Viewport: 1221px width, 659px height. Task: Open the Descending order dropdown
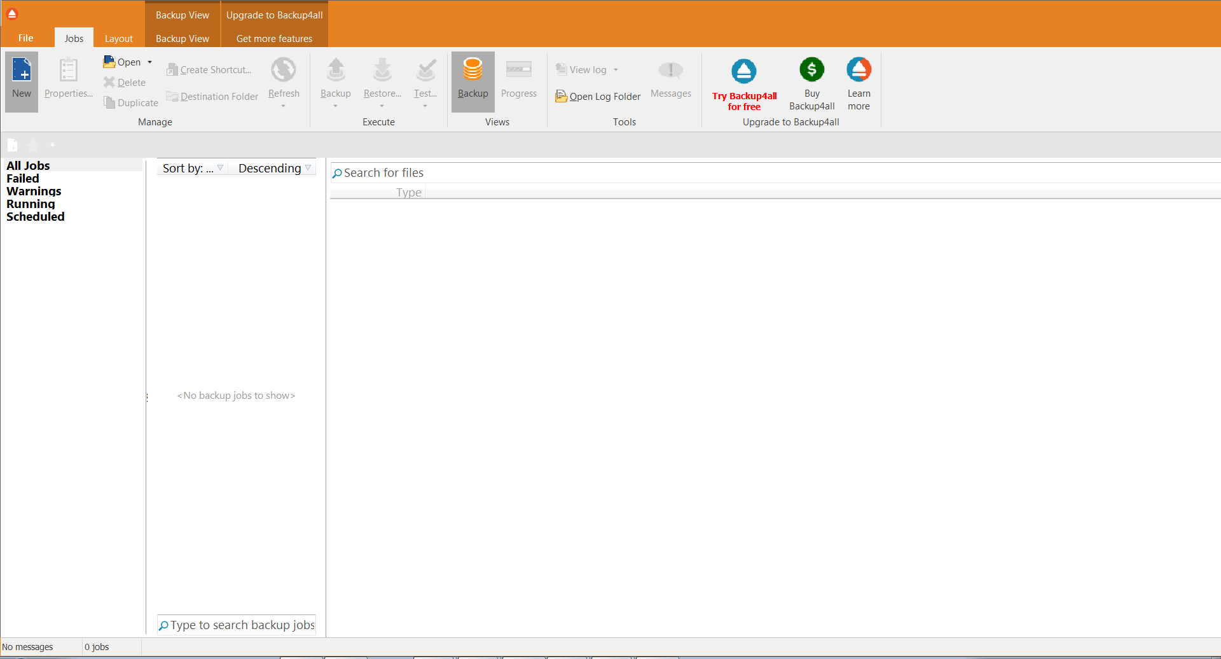point(273,168)
